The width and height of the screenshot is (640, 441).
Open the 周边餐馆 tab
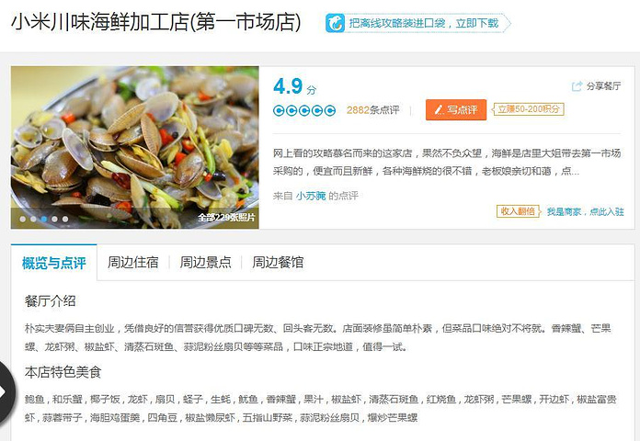point(278,263)
